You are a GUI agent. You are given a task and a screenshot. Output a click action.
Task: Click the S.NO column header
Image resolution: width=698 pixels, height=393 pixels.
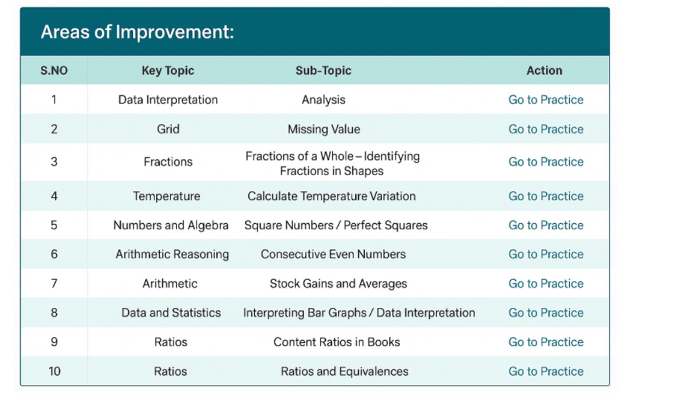(x=54, y=70)
